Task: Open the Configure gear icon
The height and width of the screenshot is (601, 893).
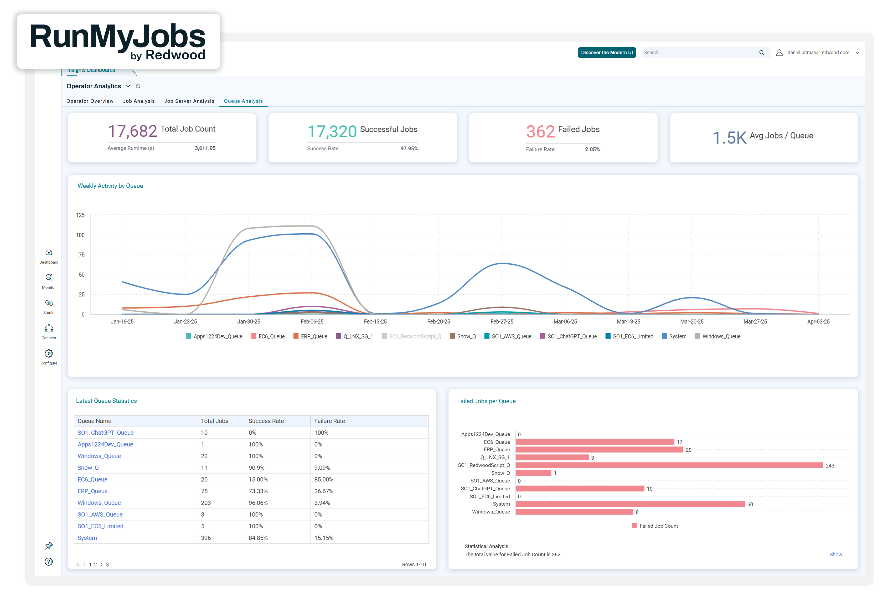Action: pos(49,354)
